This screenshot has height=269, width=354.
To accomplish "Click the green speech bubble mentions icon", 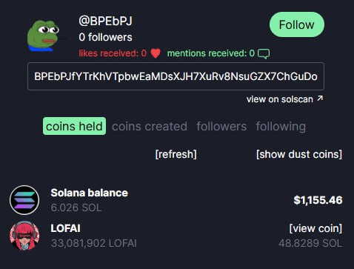I will pyautogui.click(x=264, y=53).
